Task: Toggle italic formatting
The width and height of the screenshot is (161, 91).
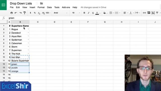Action: (89, 13)
